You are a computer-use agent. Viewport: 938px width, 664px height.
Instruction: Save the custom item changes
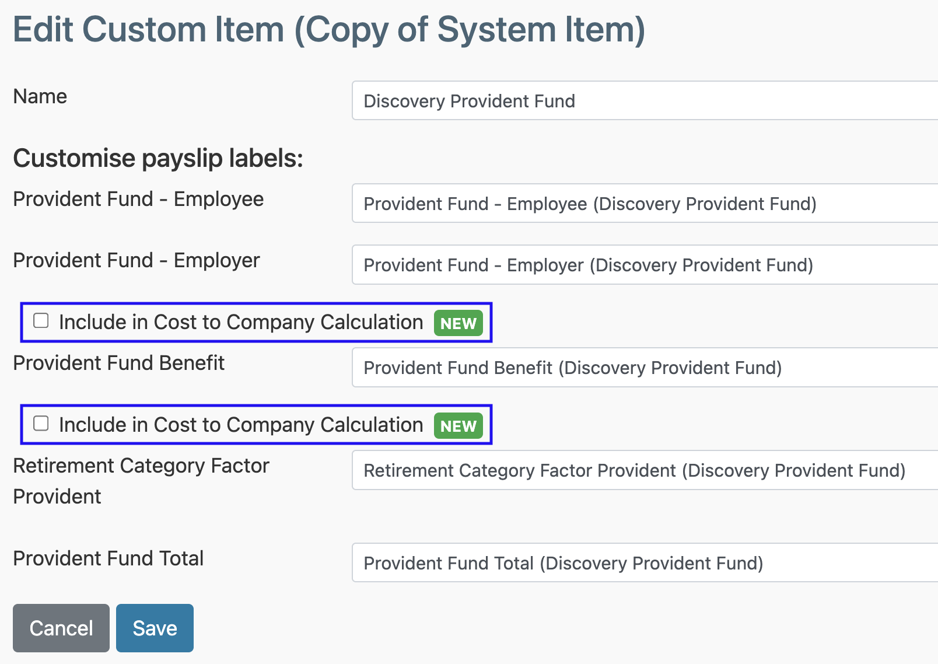154,628
